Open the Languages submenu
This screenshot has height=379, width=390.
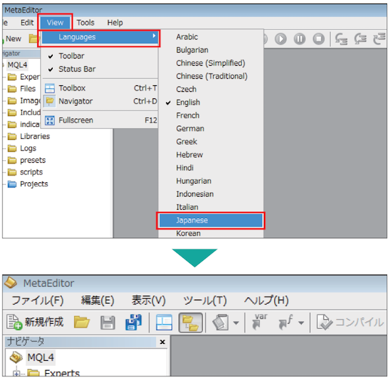click(x=99, y=37)
